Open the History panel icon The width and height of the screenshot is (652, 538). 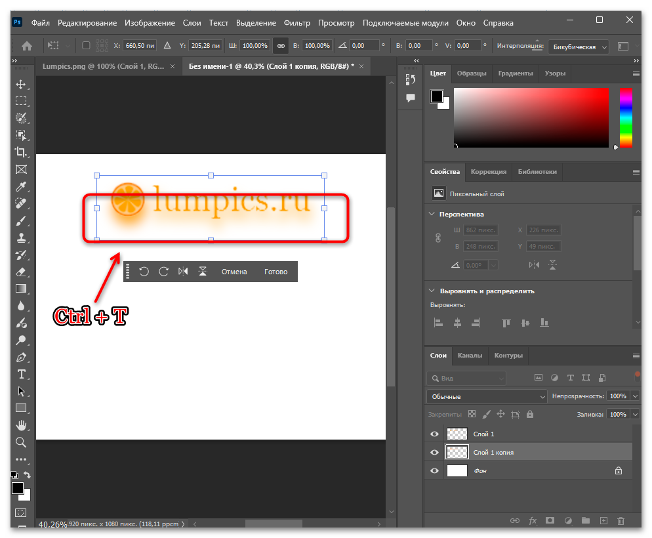coord(411,79)
